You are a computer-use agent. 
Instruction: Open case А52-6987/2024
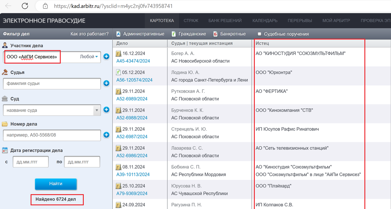(x=132, y=136)
